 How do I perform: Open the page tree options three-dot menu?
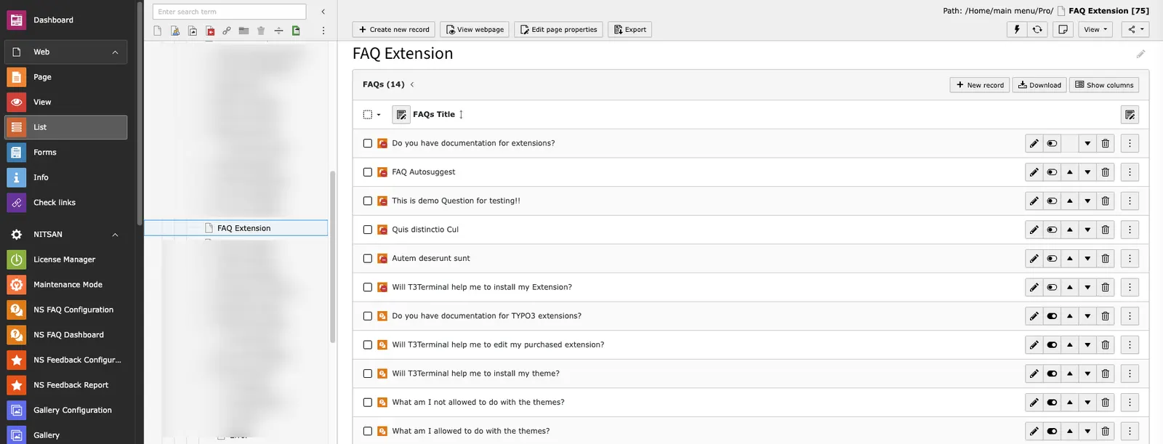pyautogui.click(x=323, y=31)
